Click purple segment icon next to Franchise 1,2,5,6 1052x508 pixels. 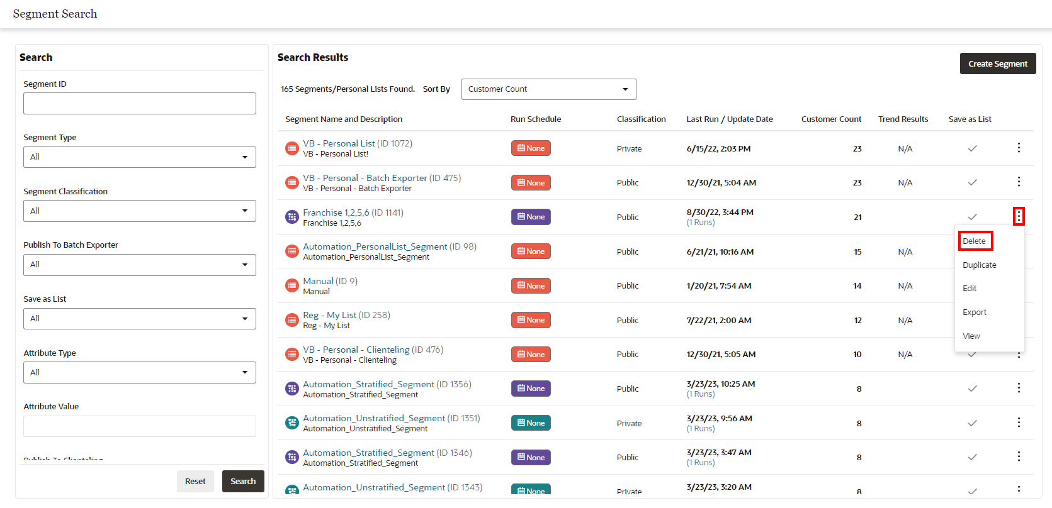(x=292, y=217)
